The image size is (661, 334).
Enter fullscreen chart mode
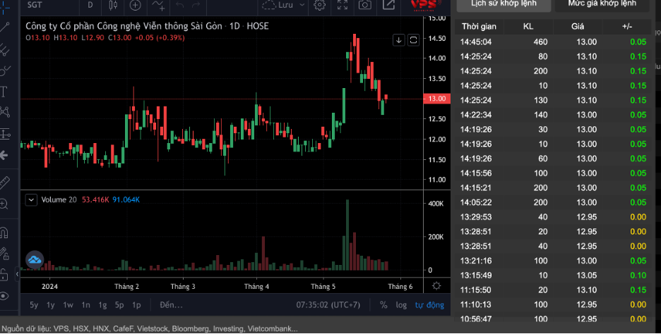coord(343,5)
